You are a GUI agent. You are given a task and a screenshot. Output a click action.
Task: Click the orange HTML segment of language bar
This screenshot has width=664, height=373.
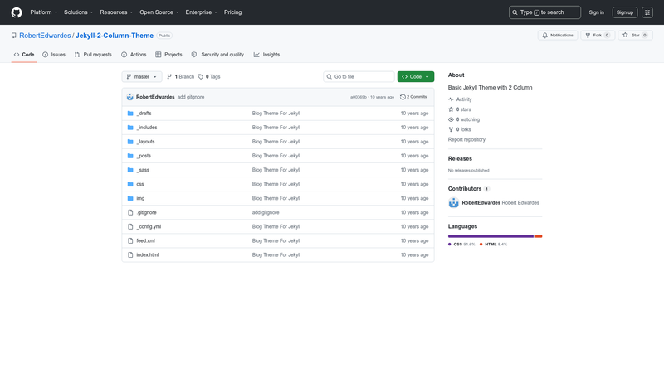538,236
